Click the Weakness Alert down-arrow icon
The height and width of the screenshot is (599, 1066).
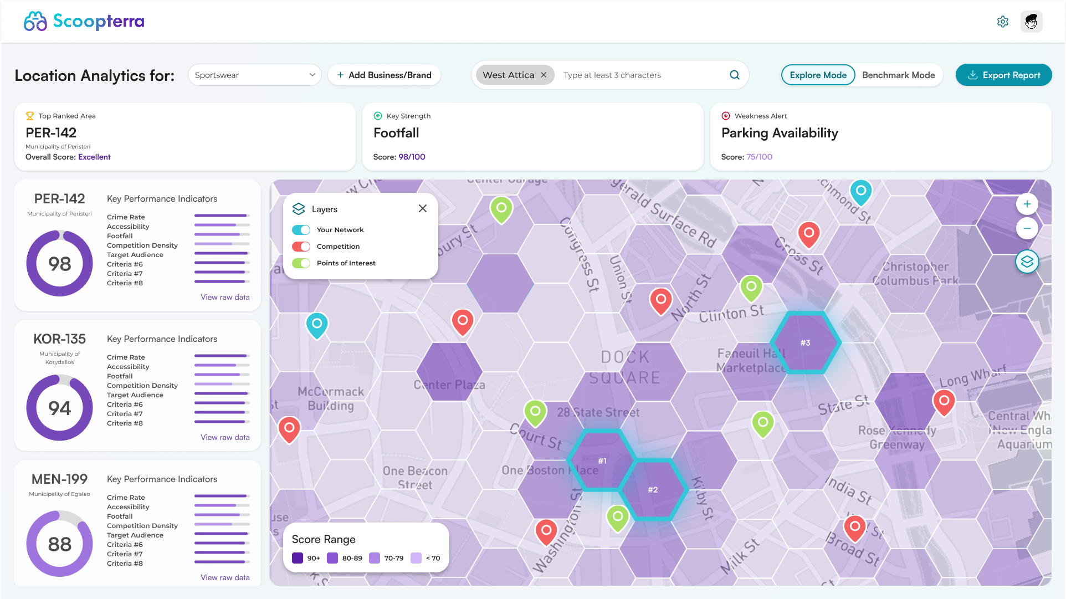point(726,116)
